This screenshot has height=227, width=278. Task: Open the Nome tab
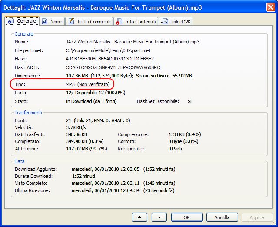[52, 21]
